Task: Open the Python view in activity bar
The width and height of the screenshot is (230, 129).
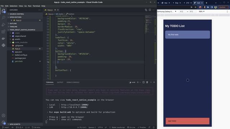Action: click(3, 45)
